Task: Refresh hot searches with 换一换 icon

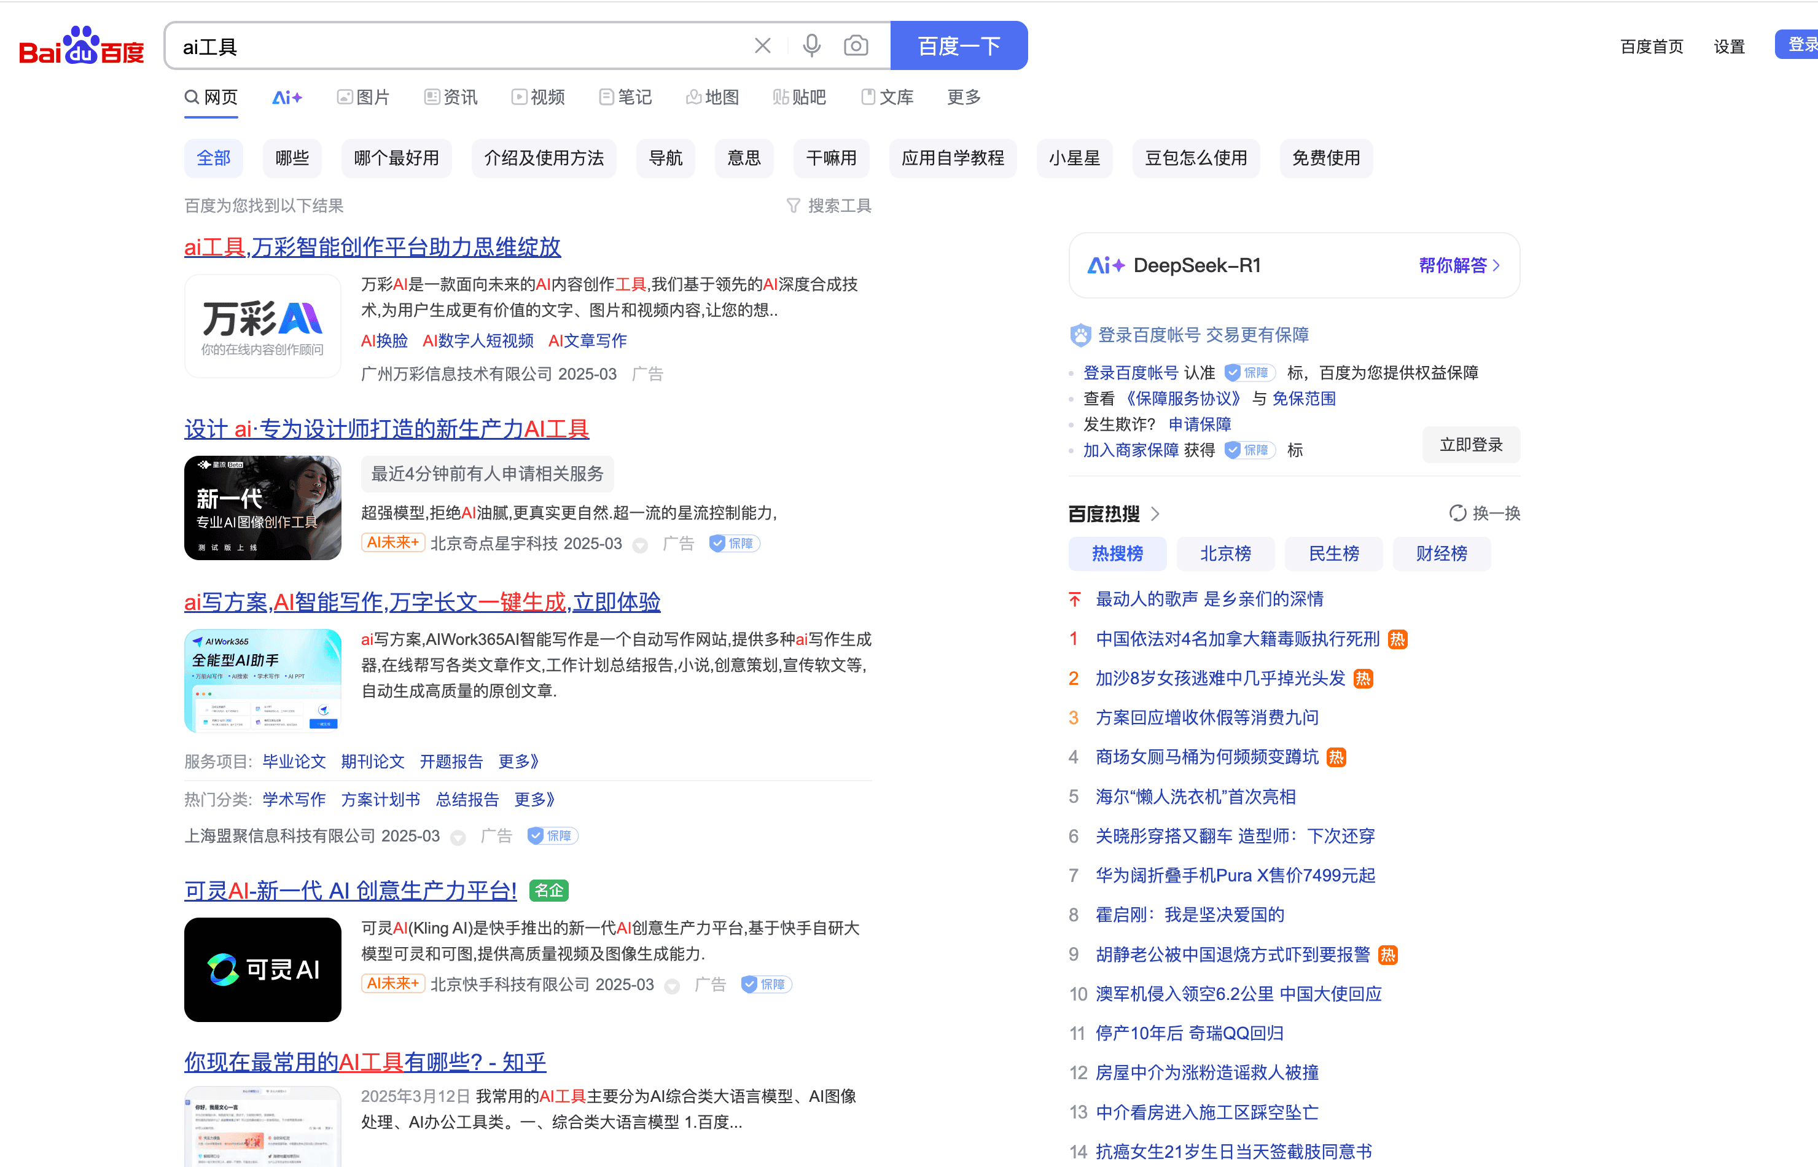Action: tap(1457, 513)
